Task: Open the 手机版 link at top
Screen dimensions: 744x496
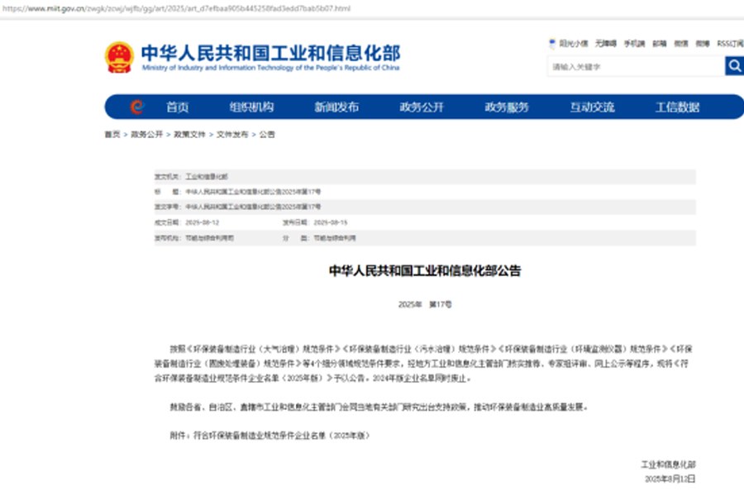Action: (x=634, y=44)
